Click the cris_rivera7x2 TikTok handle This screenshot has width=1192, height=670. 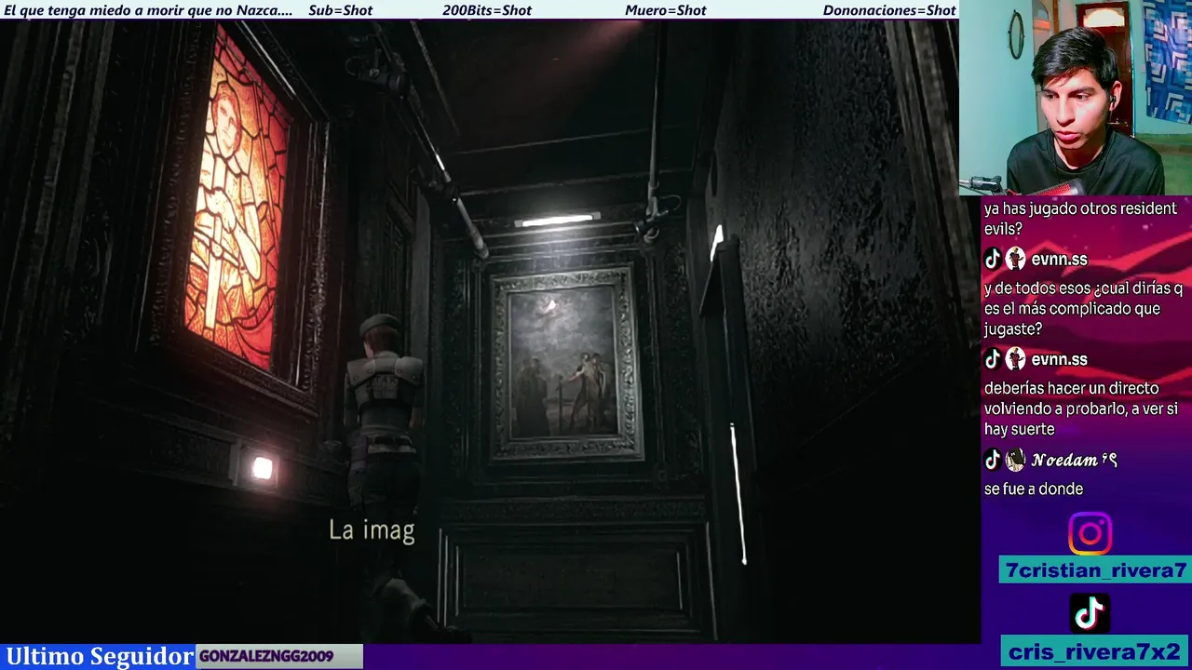pos(1095,651)
